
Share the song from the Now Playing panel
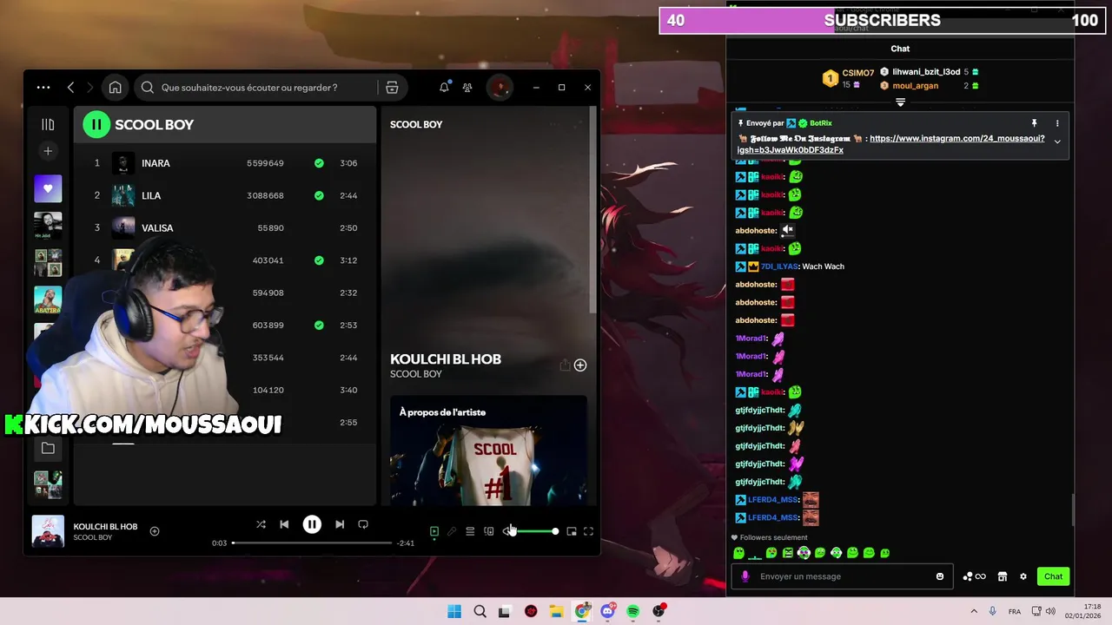point(565,365)
